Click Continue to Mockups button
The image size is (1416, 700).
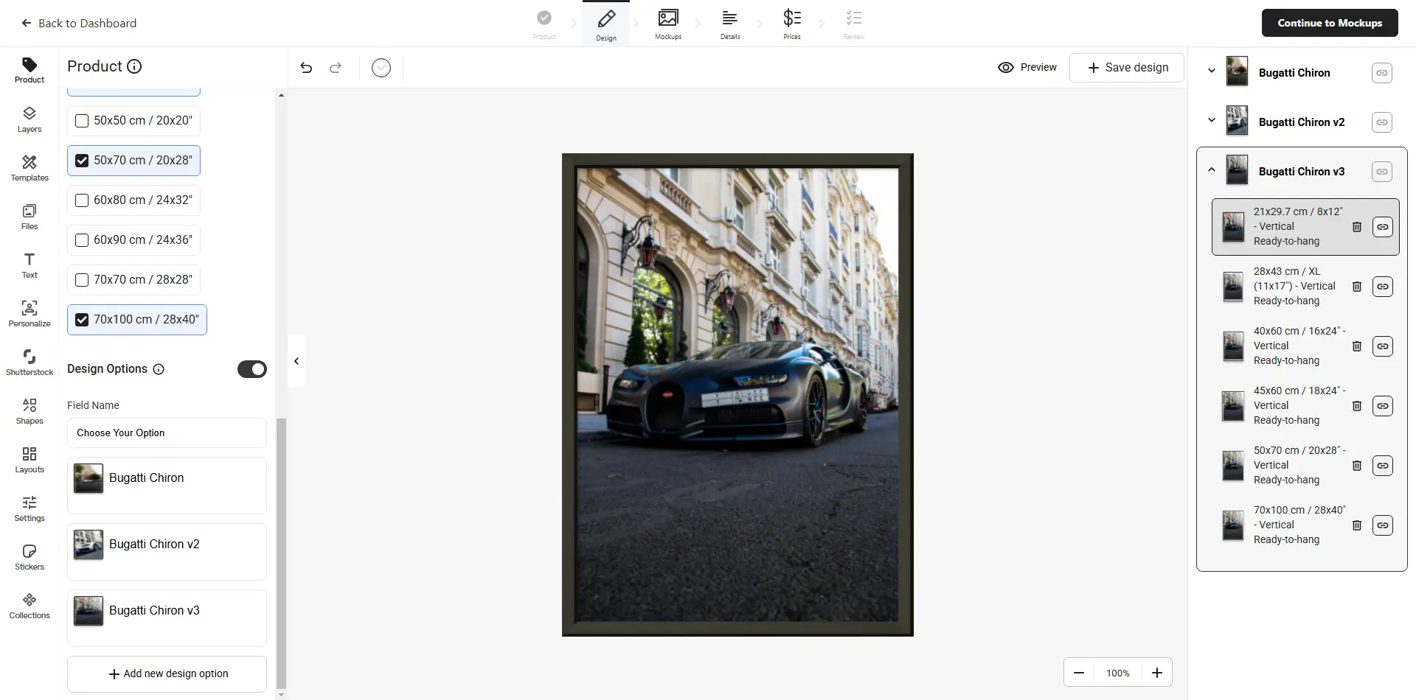click(1329, 23)
